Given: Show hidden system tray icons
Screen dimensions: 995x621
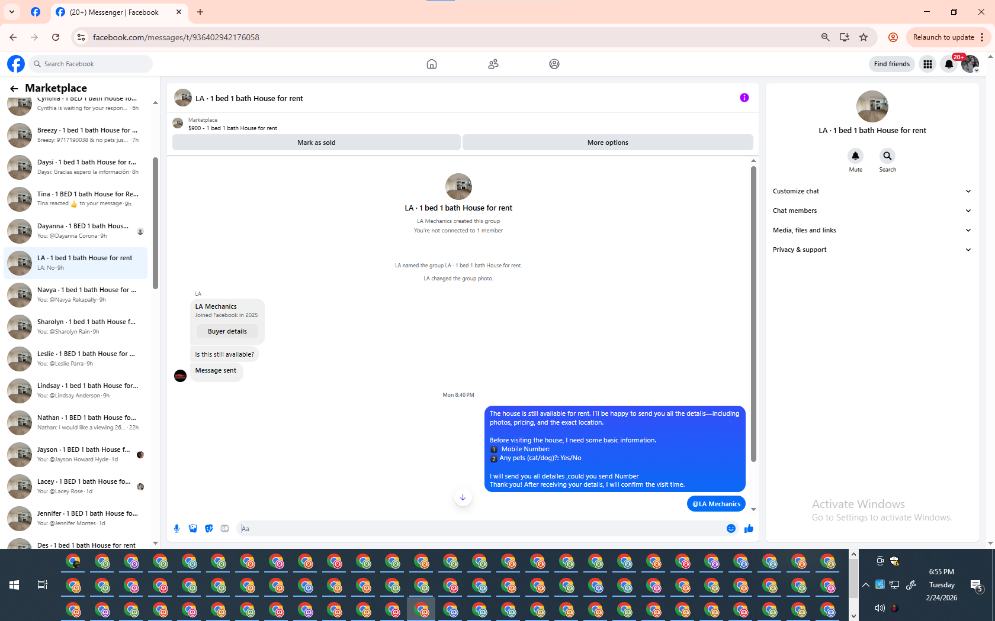Looking at the screenshot, I should 865,585.
